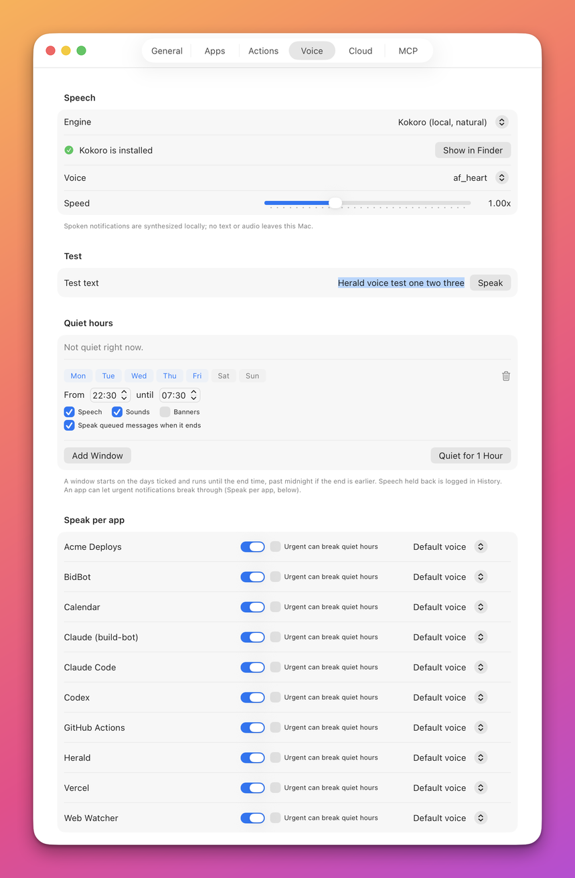Check urgent break-through for BidBot
Image resolution: width=575 pixels, height=878 pixels.
pos(275,577)
